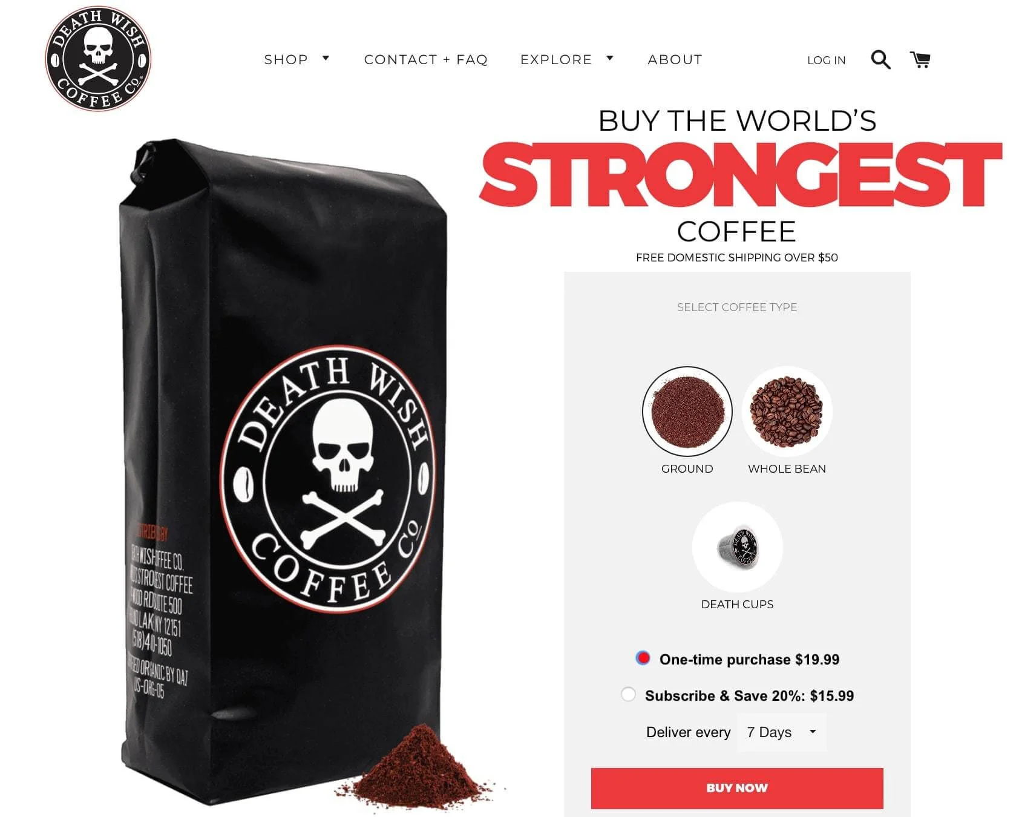Select One-time purchase $19.99 radio
This screenshot has width=1019, height=817.
coord(643,658)
